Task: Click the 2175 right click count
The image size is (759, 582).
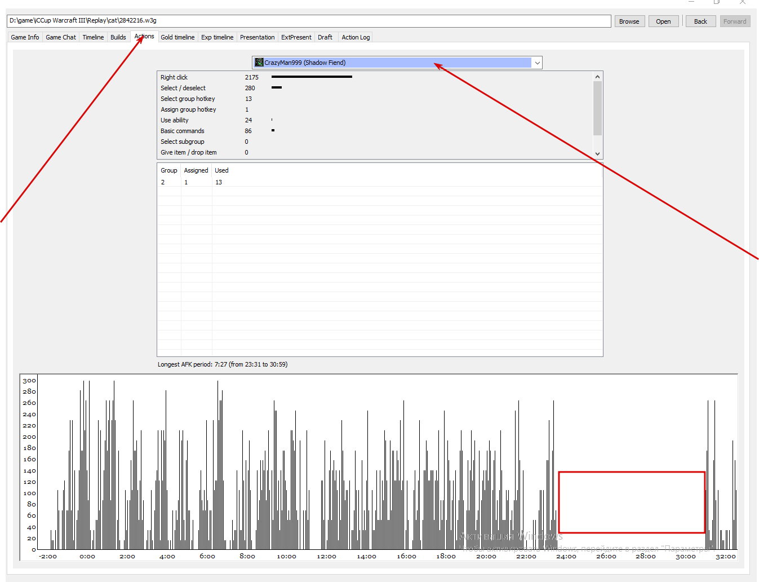Action: tap(252, 77)
